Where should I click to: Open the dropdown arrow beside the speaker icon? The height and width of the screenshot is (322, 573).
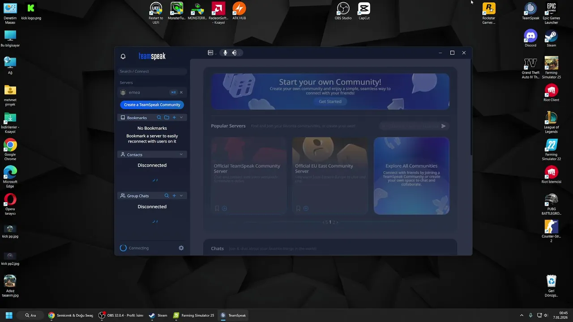pos(240,53)
